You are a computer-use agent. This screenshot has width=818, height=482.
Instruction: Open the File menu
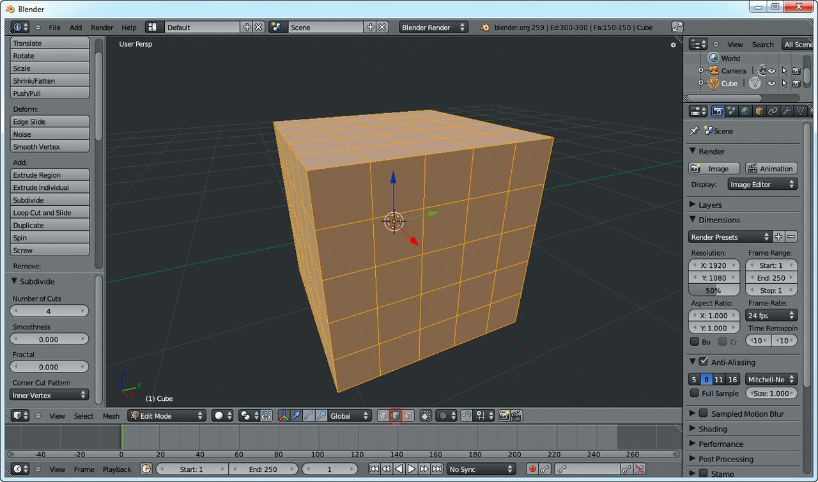click(x=55, y=27)
